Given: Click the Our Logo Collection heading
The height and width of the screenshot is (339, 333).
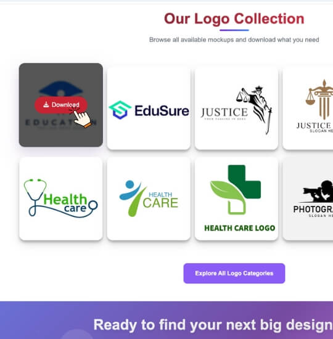Looking at the screenshot, I should [x=234, y=18].
